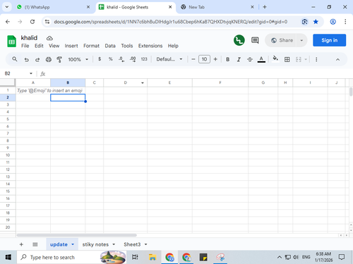This screenshot has width=353, height=264.
Task: Undo the last action
Action: 26,60
